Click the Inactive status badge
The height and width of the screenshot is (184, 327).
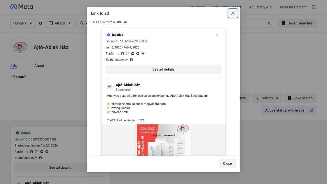click(x=115, y=35)
